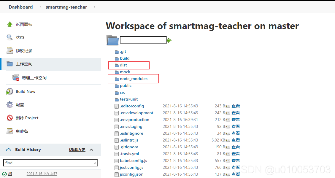
Task: Click the 2021-8-16 16:39:31 timestamp
Action: pyautogui.click(x=180, y=120)
